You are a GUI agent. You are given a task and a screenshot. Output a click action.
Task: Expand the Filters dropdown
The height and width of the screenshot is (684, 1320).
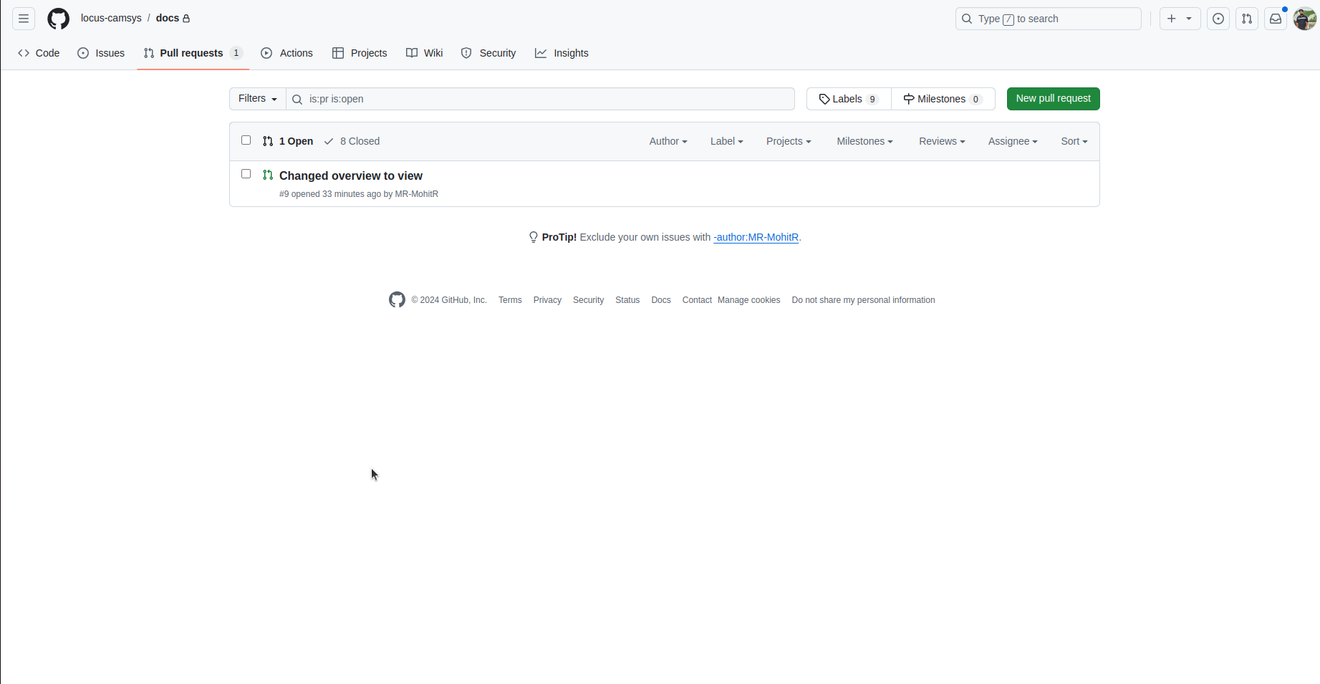257,99
